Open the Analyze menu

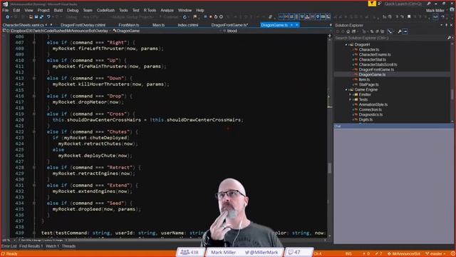167,10
